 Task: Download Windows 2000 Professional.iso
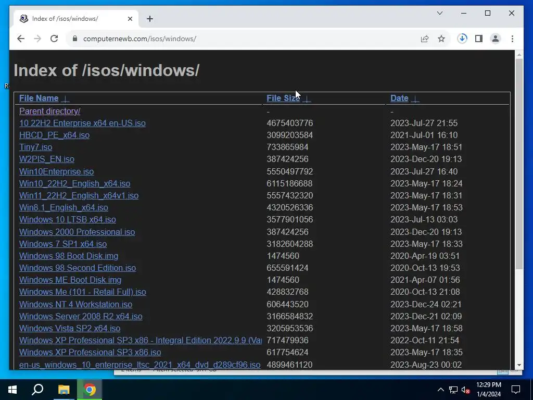pyautogui.click(x=77, y=232)
